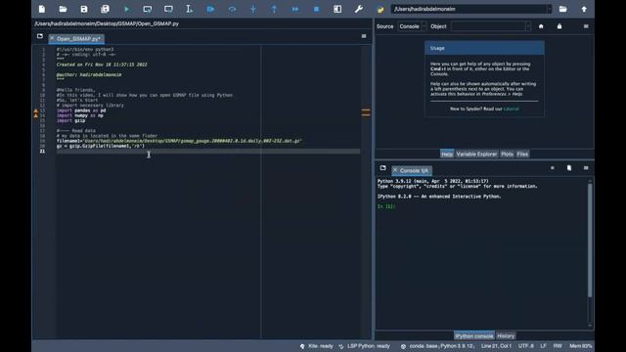The image size is (626, 352).
Task: Interrupt the kernel in console
Action: pyautogui.click(x=552, y=168)
